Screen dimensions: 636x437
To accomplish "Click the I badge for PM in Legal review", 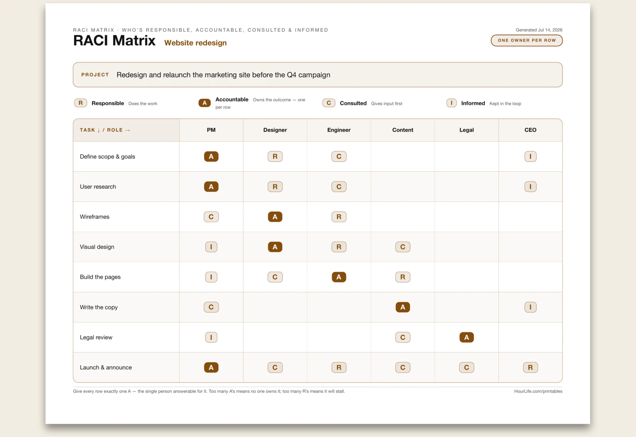I will coord(211,337).
